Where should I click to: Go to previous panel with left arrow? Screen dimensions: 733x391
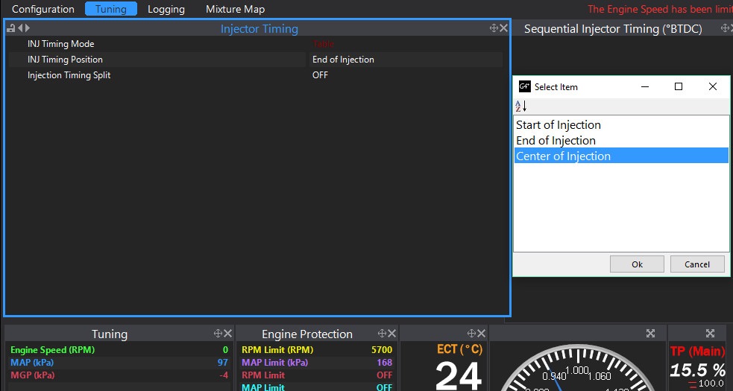point(20,28)
